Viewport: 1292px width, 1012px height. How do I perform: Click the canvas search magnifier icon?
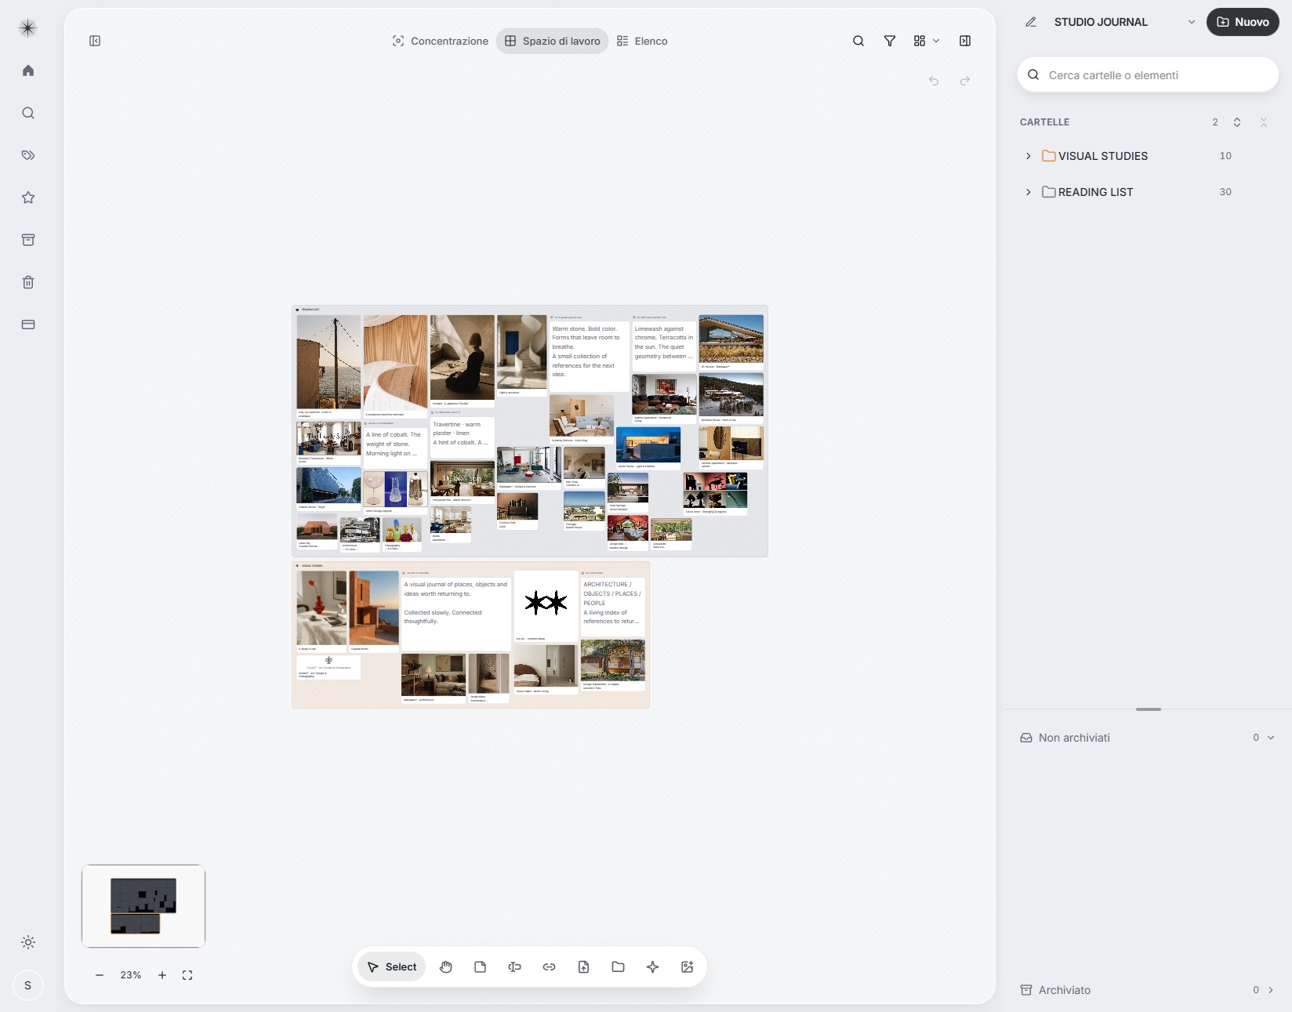(858, 41)
